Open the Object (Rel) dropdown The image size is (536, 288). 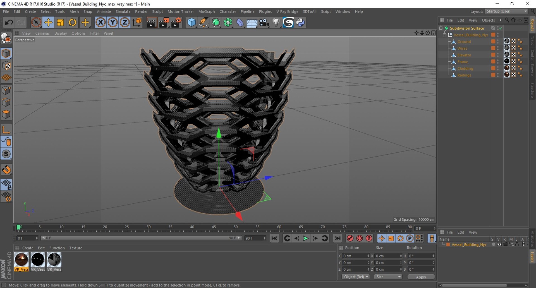(x=356, y=277)
